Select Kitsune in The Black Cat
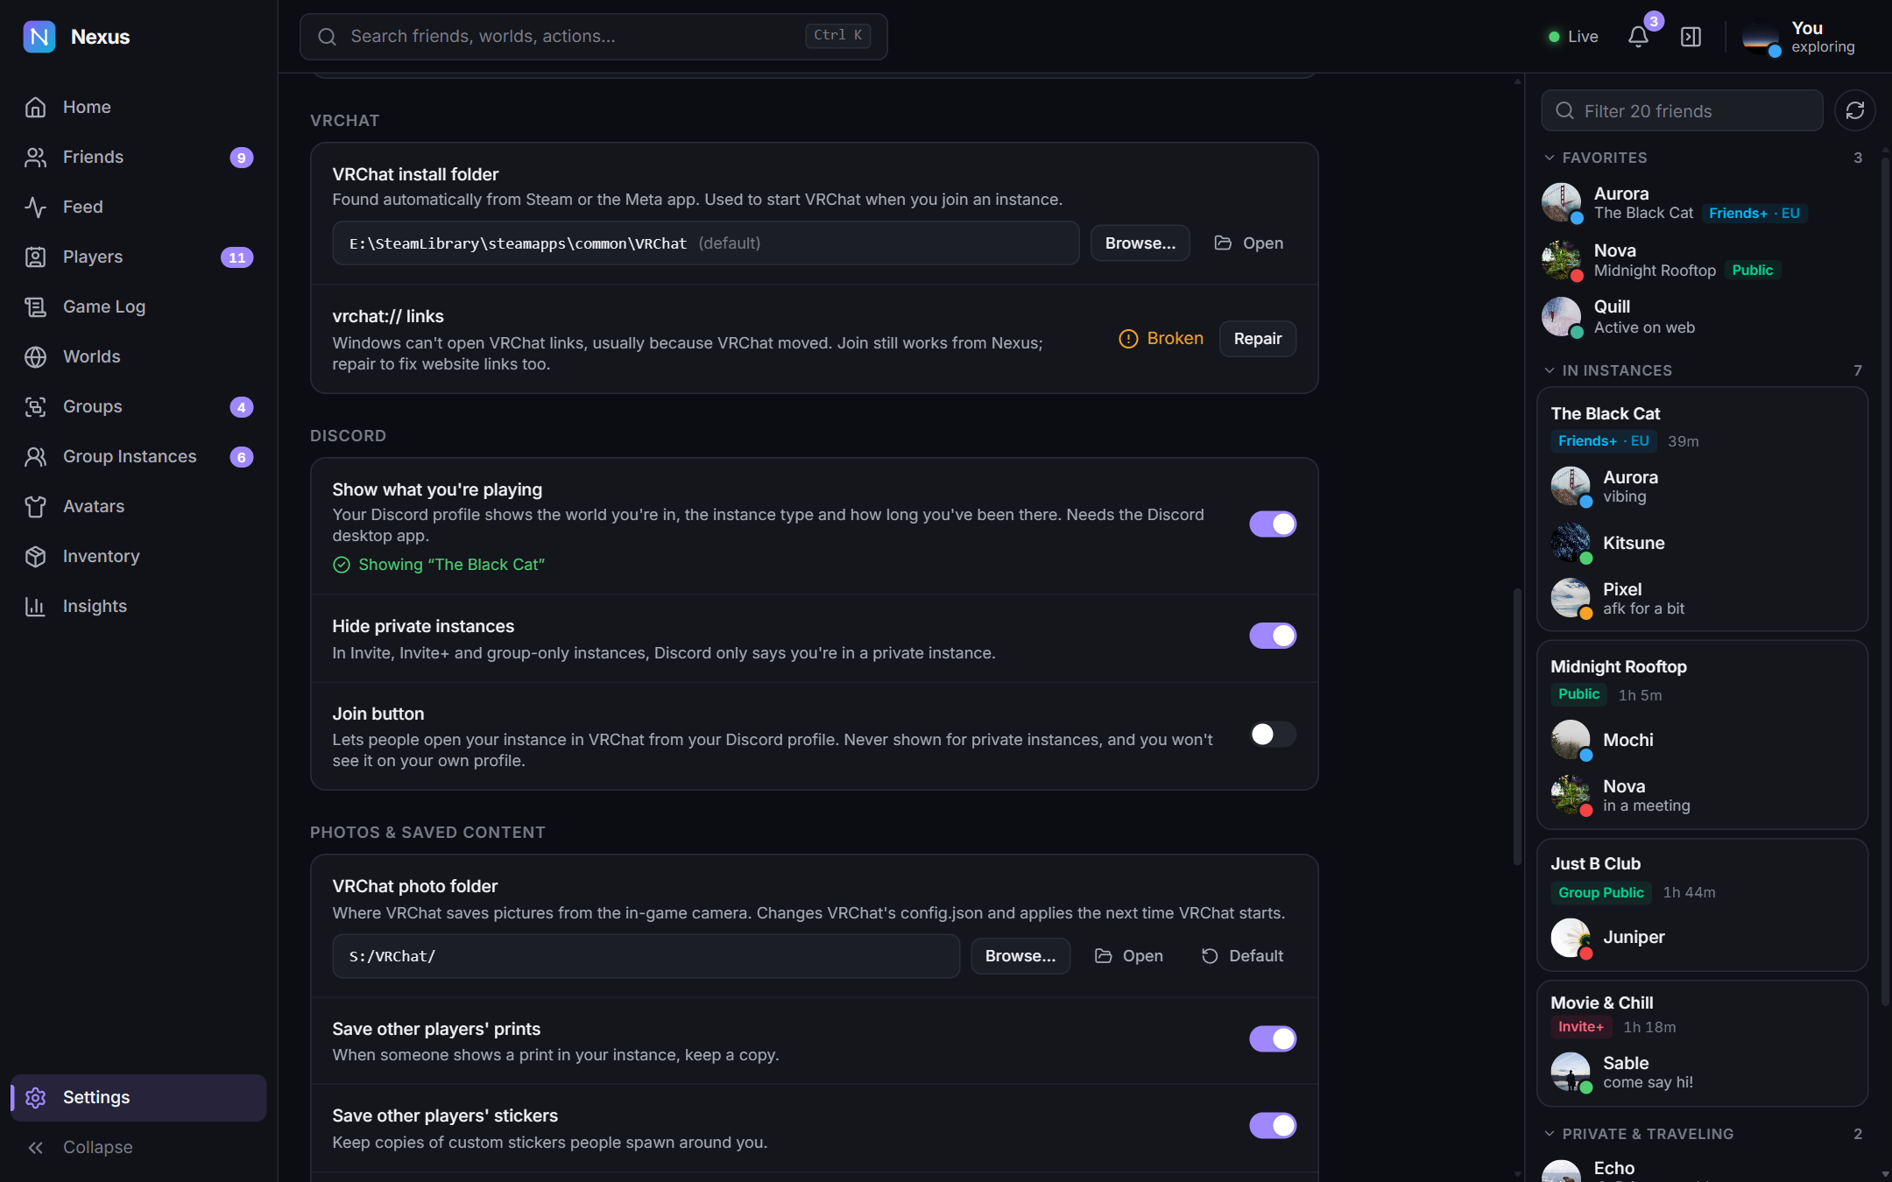This screenshot has width=1892, height=1182. [x=1702, y=543]
